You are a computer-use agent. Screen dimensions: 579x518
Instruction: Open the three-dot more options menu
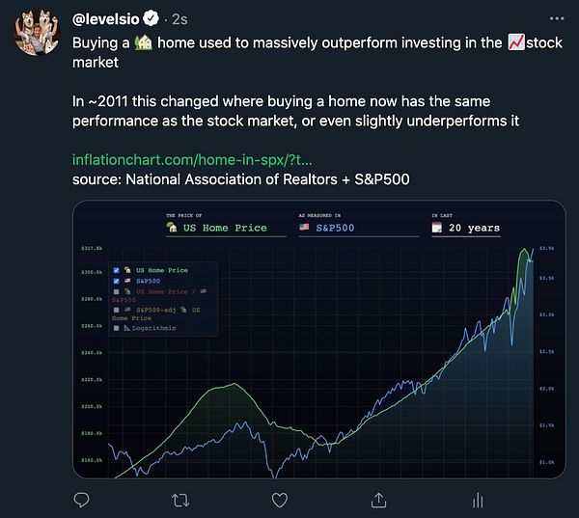(557, 18)
